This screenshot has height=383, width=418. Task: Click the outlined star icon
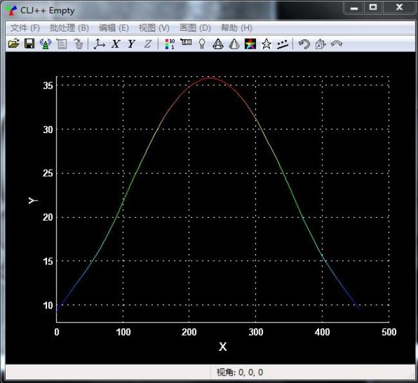click(266, 44)
